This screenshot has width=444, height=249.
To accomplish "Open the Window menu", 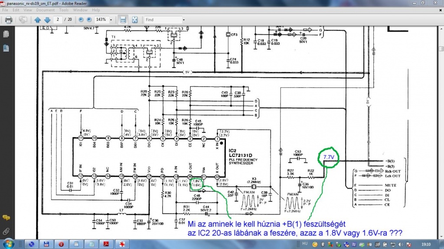I will 80,10.
